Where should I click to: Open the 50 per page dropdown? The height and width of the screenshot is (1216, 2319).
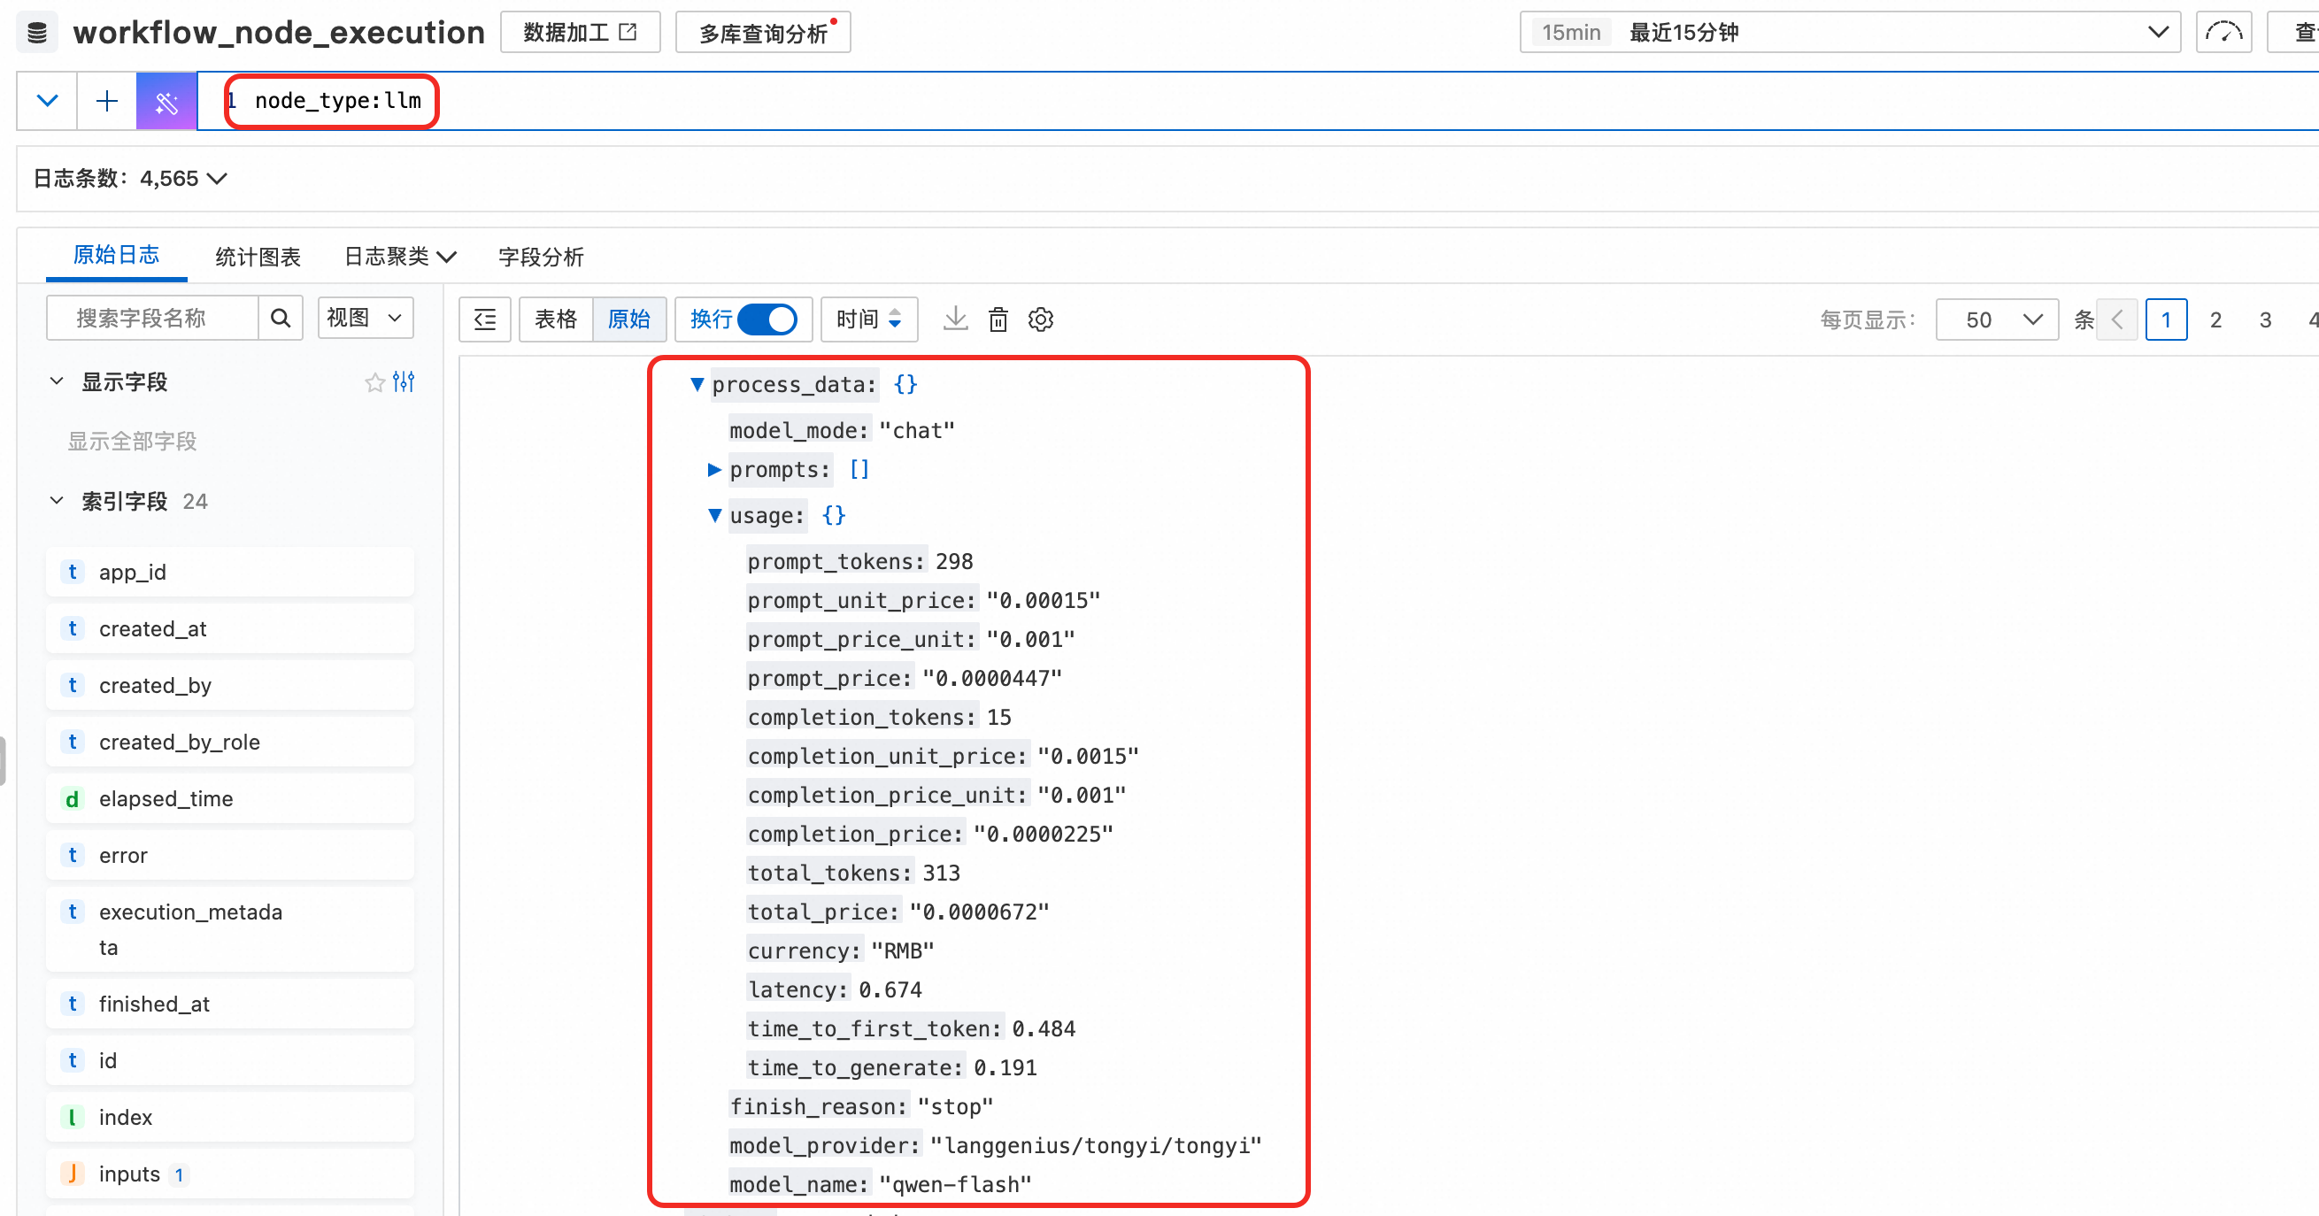[x=1996, y=319]
